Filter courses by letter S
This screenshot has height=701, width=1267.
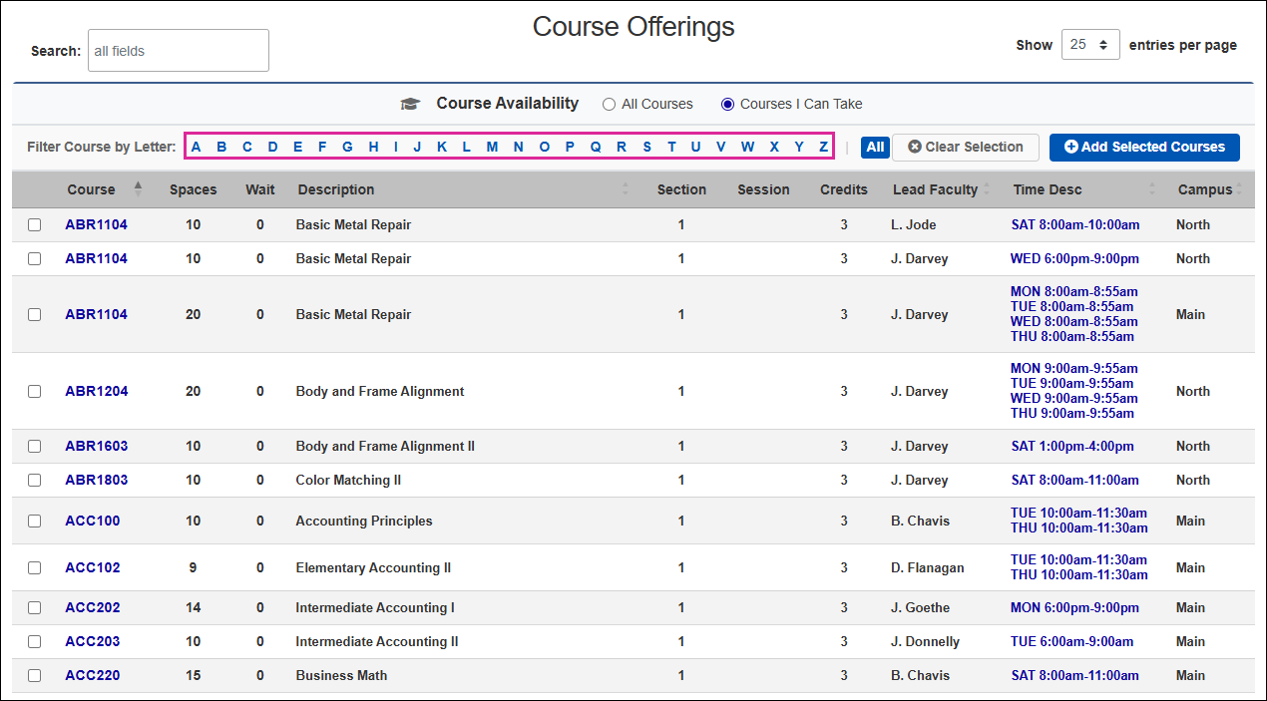(646, 147)
